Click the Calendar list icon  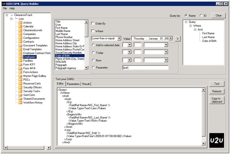[x=20, y=26]
